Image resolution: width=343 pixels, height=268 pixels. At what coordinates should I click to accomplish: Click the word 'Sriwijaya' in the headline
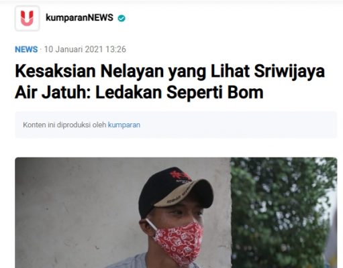[x=289, y=72]
